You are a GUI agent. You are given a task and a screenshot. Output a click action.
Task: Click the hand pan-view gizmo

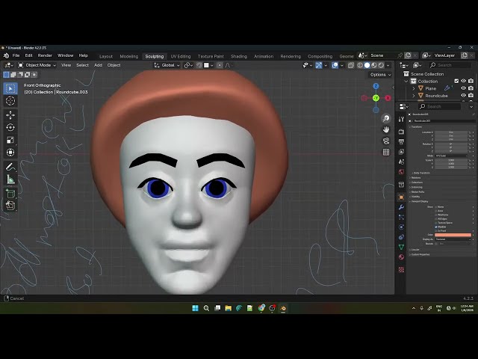[386, 129]
